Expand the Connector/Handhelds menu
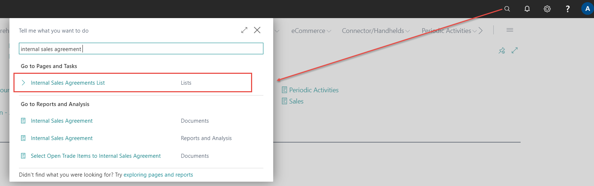 click(x=375, y=31)
